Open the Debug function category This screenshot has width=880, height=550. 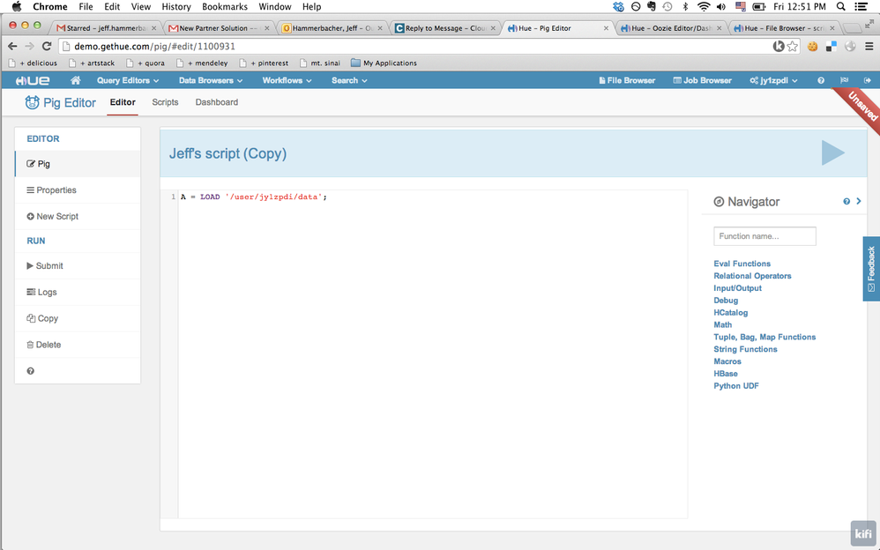726,301
